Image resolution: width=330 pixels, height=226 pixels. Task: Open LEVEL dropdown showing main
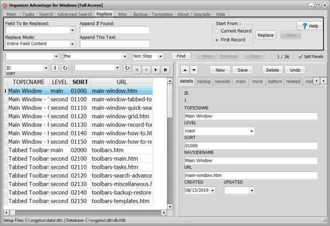pyautogui.click(x=251, y=131)
